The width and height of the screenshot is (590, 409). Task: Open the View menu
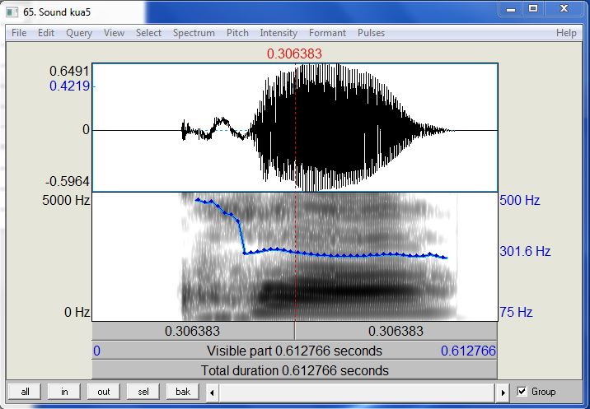(114, 33)
